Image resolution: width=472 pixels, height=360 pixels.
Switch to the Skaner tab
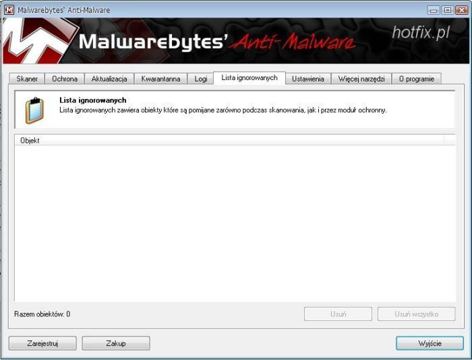tap(27, 79)
